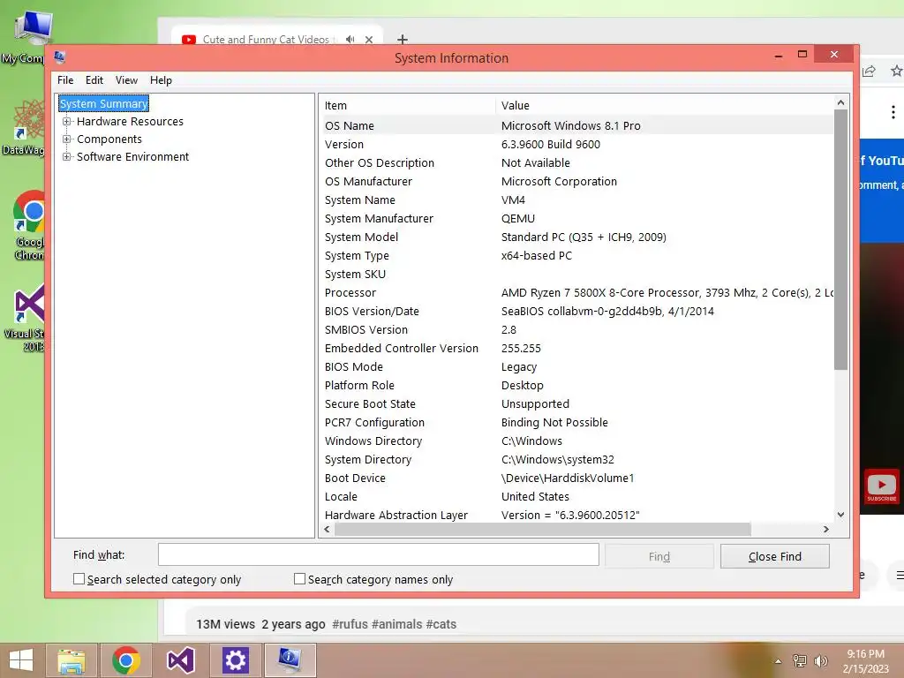Image resolution: width=904 pixels, height=678 pixels.
Task: Click the #rufus hashtag link in Chrome
Action: tap(350, 624)
